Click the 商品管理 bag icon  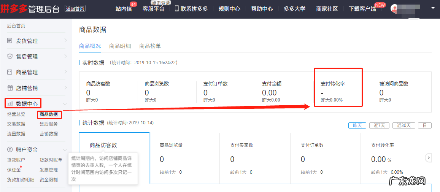click(x=10, y=72)
